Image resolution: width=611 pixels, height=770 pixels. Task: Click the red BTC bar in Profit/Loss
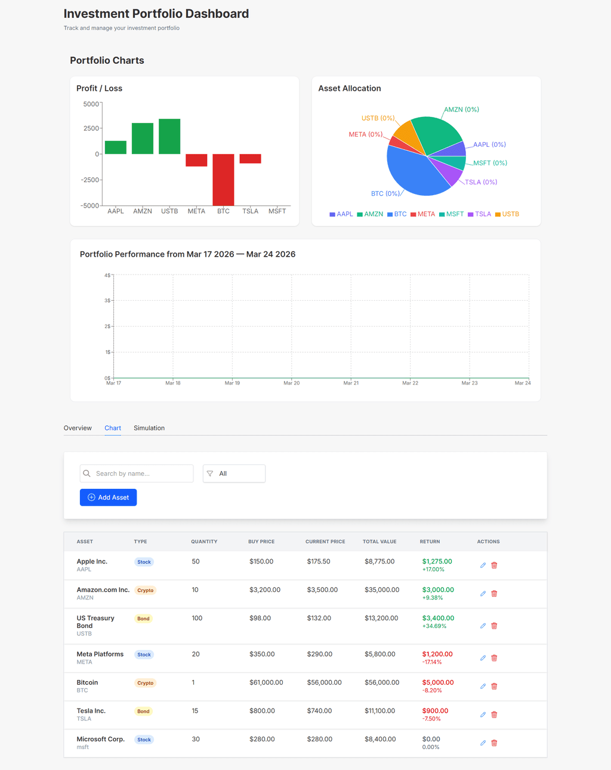pyautogui.click(x=223, y=180)
